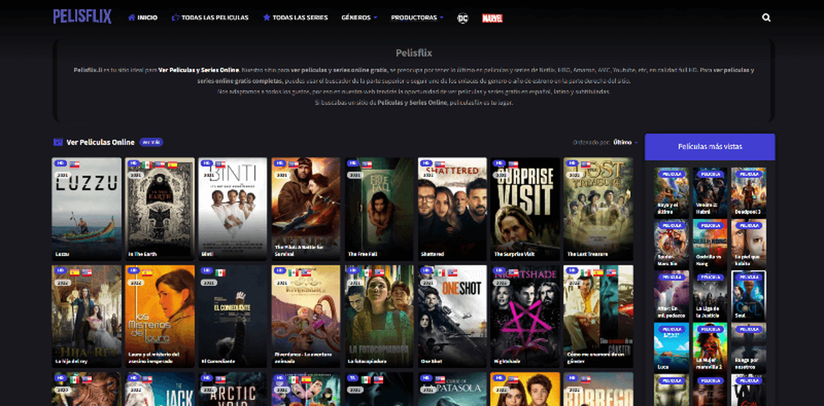Open Laura y el misterio del asesino poster
This screenshot has height=406, width=824.
(x=160, y=316)
